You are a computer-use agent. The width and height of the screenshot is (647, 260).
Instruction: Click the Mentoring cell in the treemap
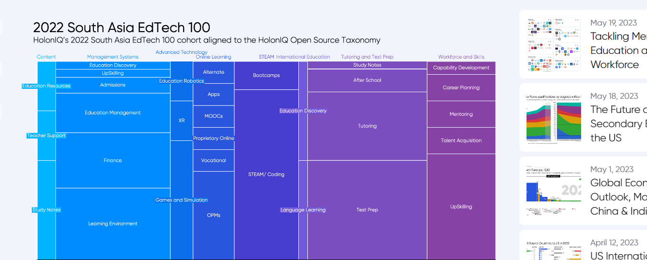pos(461,114)
